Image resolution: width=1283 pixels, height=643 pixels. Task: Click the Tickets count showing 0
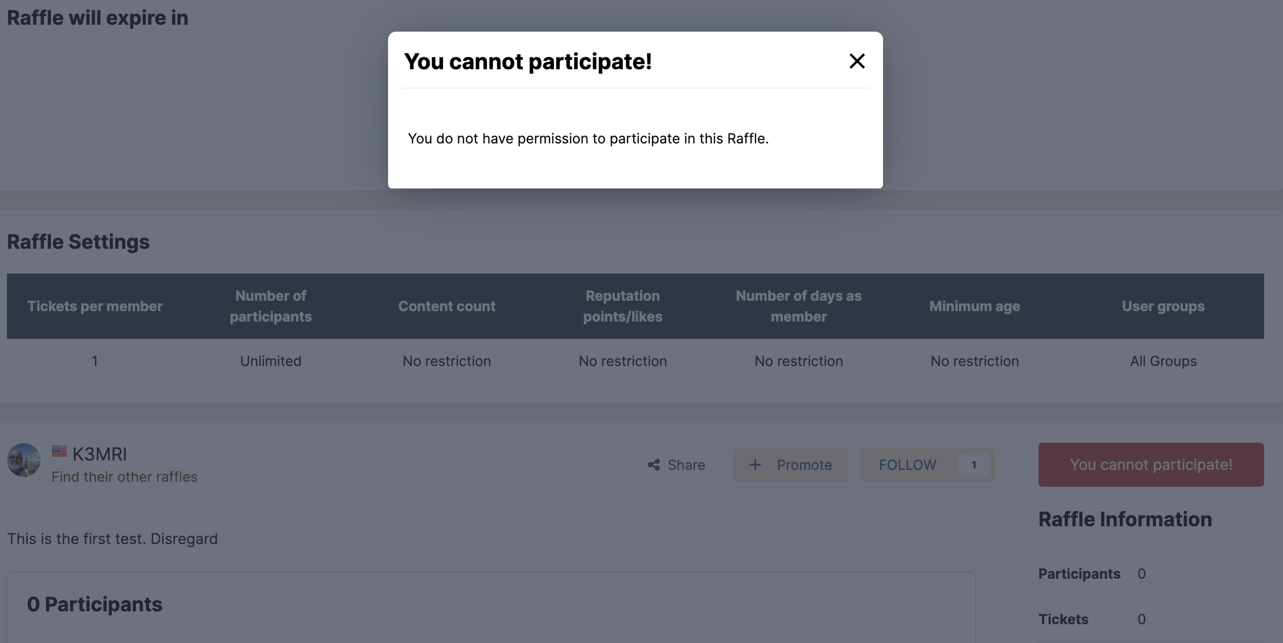(x=1141, y=619)
